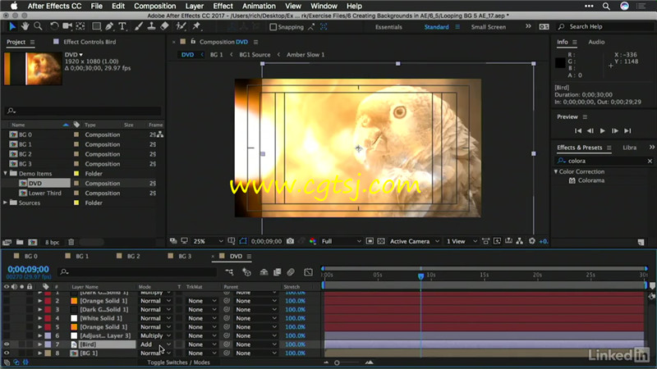Delete selected project item with trash

click(x=71, y=242)
